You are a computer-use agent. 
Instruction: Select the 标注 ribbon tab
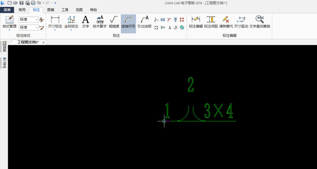(x=36, y=10)
